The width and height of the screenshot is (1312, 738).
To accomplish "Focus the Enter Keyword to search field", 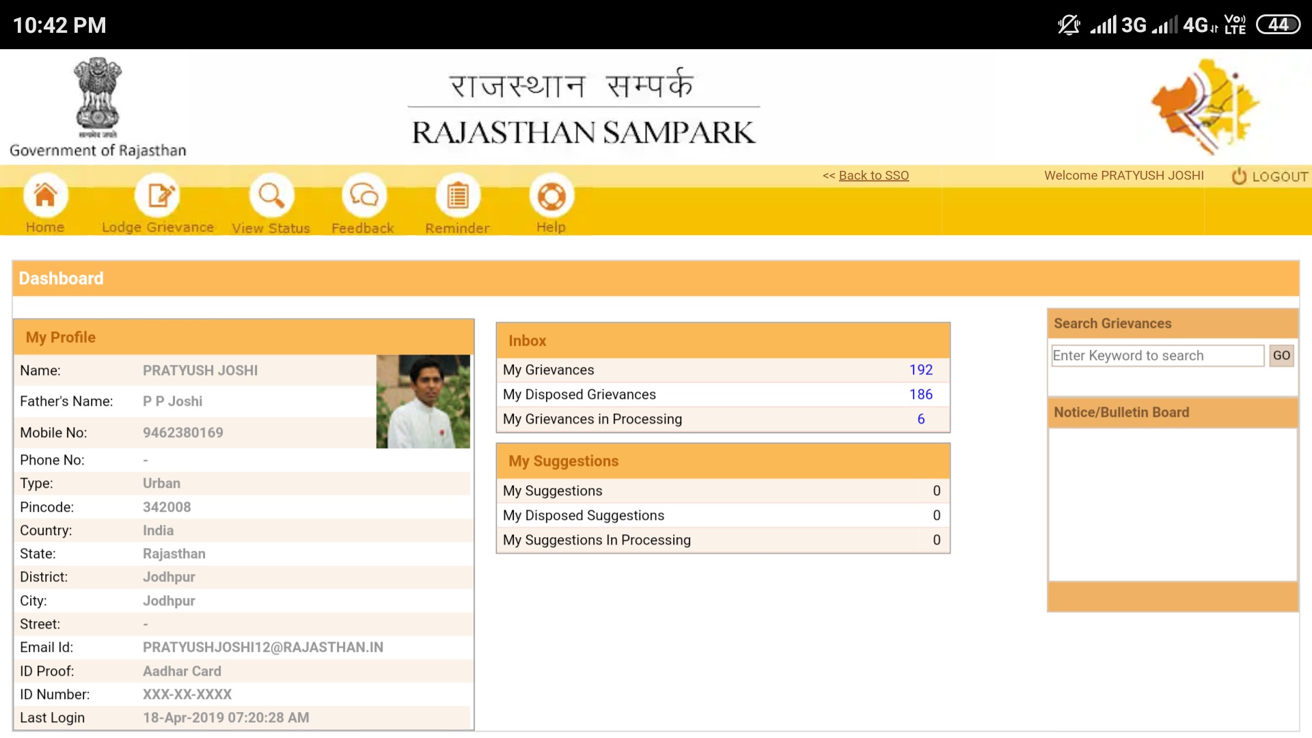I will [x=1158, y=355].
